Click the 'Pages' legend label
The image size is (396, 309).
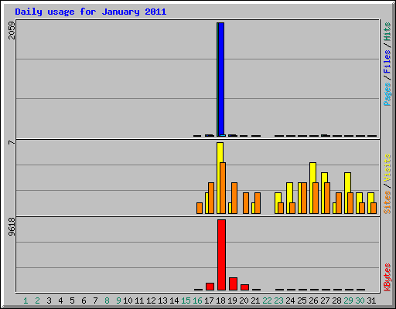coord(387,94)
